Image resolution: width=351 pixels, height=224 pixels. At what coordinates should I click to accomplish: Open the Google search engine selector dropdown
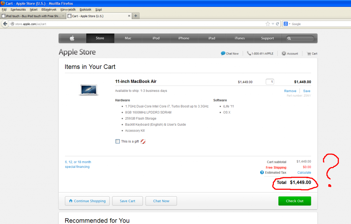coord(287,24)
